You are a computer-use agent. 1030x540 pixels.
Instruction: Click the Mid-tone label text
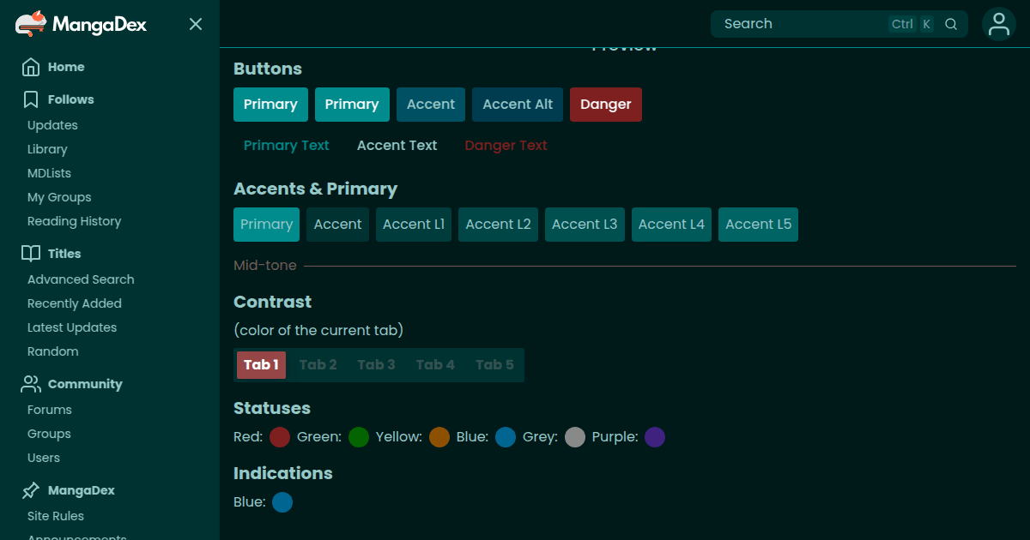pos(265,266)
